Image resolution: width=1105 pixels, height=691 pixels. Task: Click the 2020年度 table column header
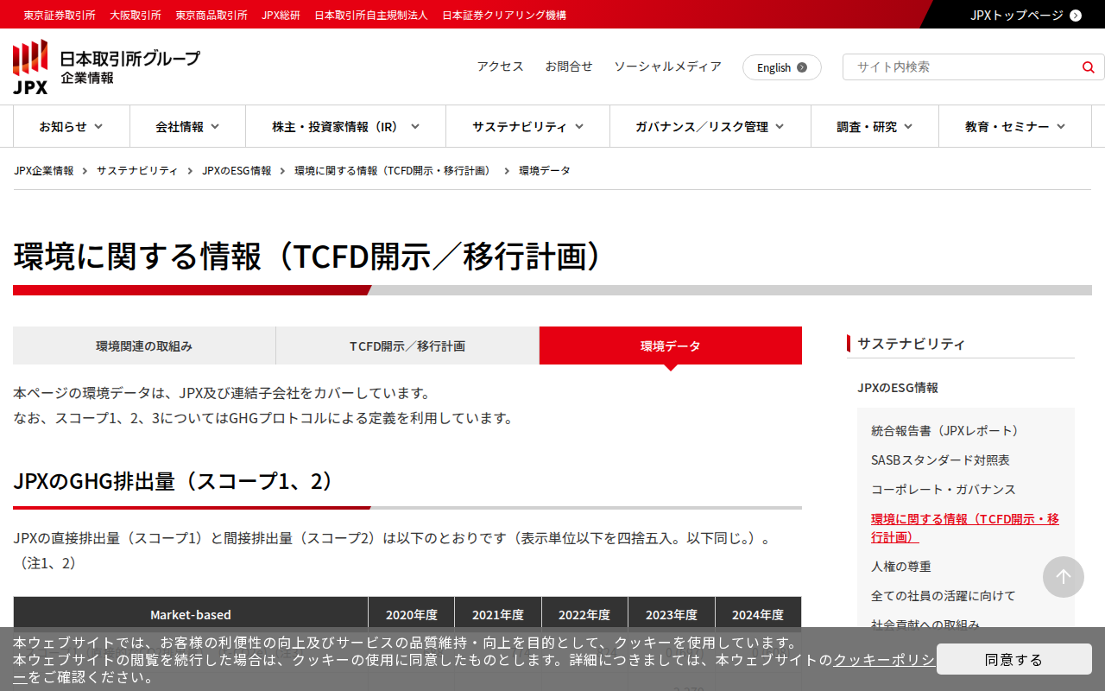click(412, 615)
